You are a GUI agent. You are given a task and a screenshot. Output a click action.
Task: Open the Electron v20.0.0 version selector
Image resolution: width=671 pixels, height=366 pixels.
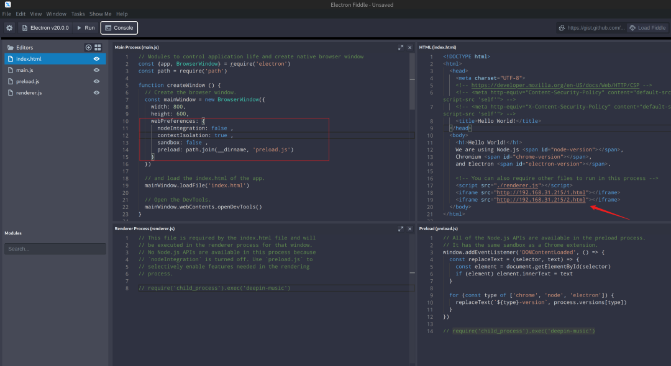tap(45, 28)
